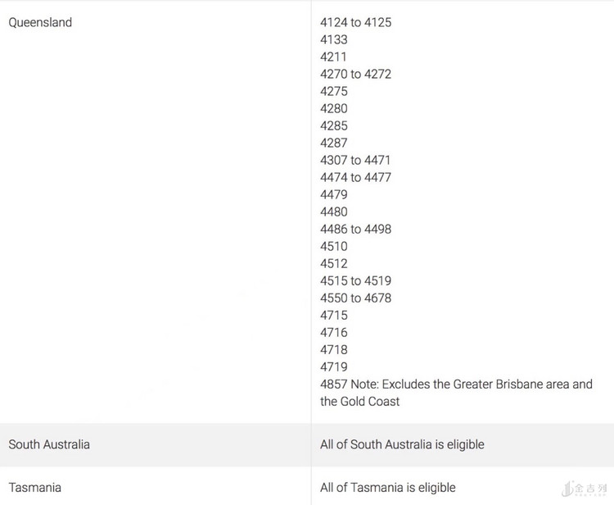Screen dimensions: 614x505
Task: Click the postcode range 4486 to 4498
Action: click(355, 229)
